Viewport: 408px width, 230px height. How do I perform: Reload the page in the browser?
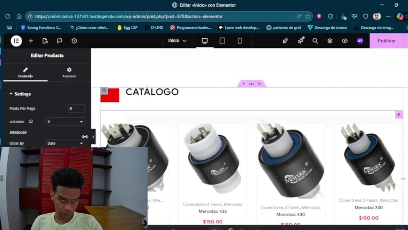8,16
